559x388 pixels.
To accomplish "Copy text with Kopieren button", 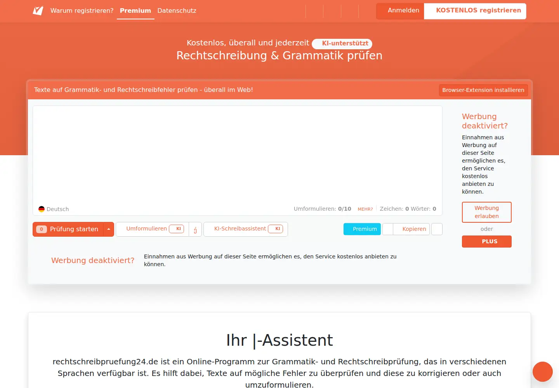I will coord(411,229).
